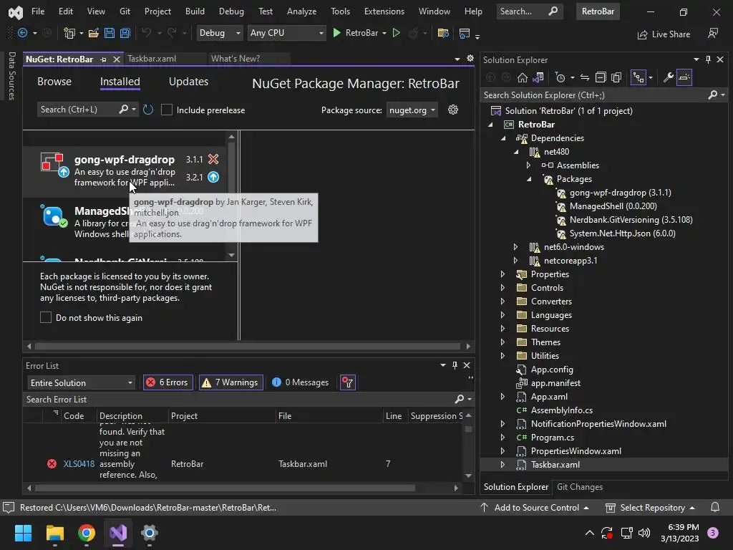This screenshot has height=550, width=733.
Task: Uninstall gong-wpf-dragdrop with the red X
Action: click(x=213, y=159)
